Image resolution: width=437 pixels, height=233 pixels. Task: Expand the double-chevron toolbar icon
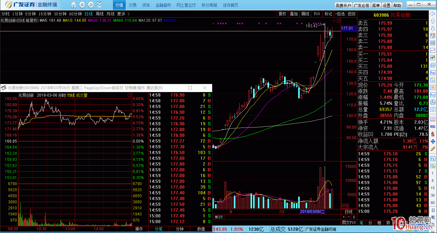click(x=99, y=5)
